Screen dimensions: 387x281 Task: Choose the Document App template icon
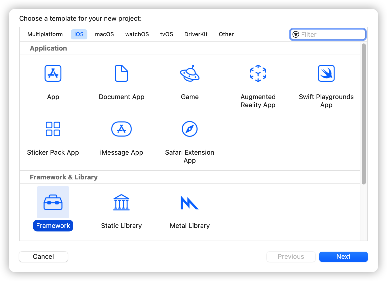click(122, 73)
